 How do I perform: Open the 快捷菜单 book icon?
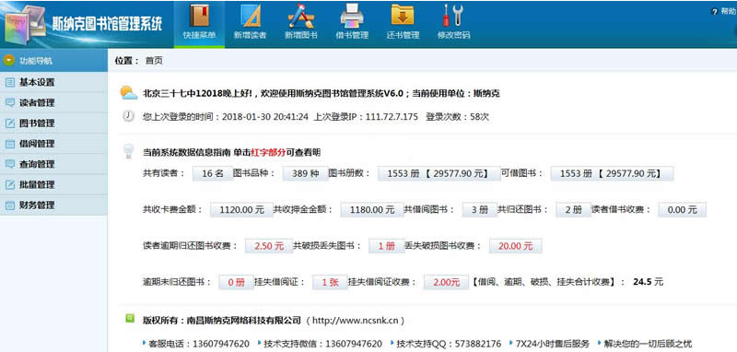(x=199, y=16)
